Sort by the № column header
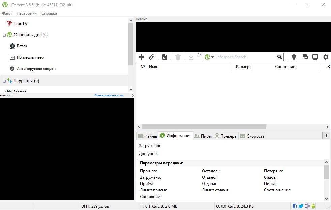 (143, 67)
